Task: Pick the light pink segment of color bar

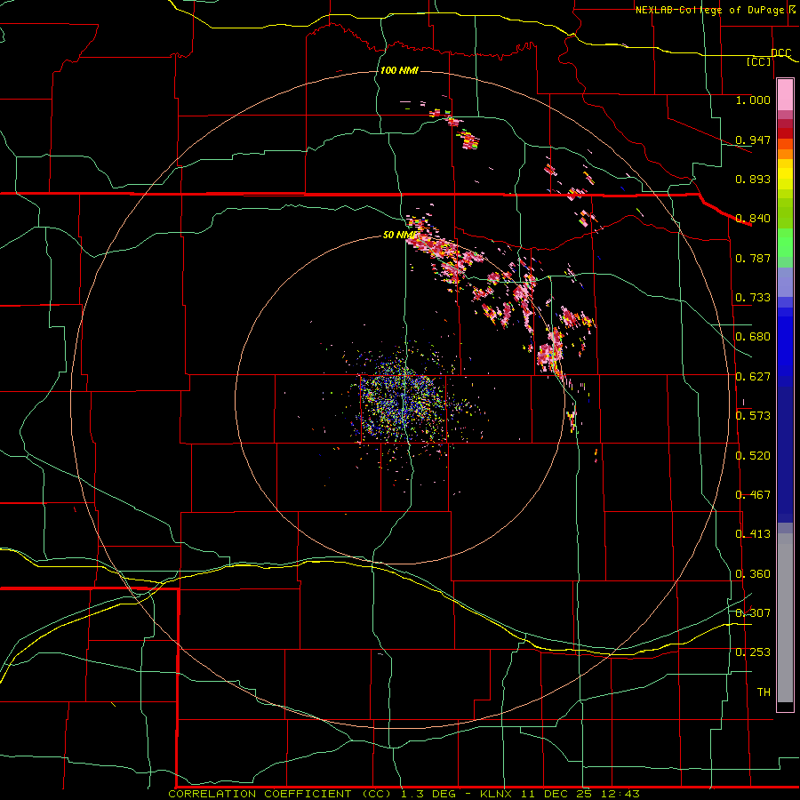Action: point(785,94)
